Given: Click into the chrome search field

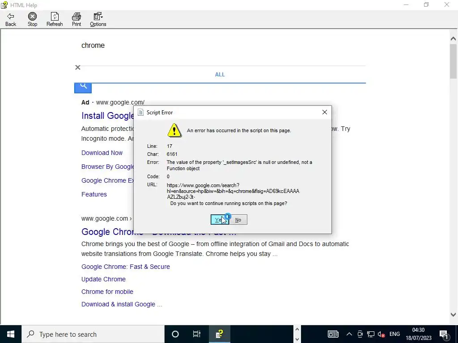Looking at the screenshot, I should pos(220,46).
